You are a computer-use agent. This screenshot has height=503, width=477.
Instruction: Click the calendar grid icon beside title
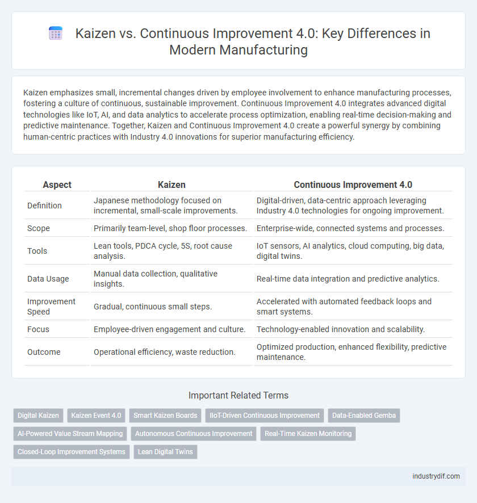[x=56, y=34]
